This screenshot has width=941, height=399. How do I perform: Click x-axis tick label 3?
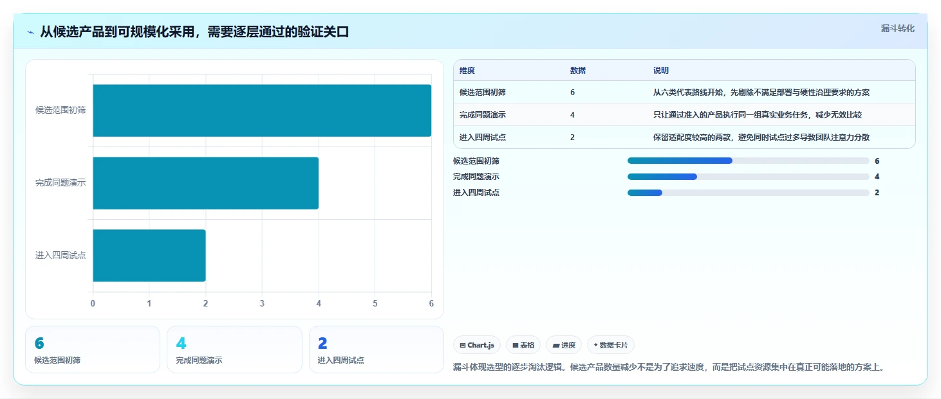click(262, 303)
